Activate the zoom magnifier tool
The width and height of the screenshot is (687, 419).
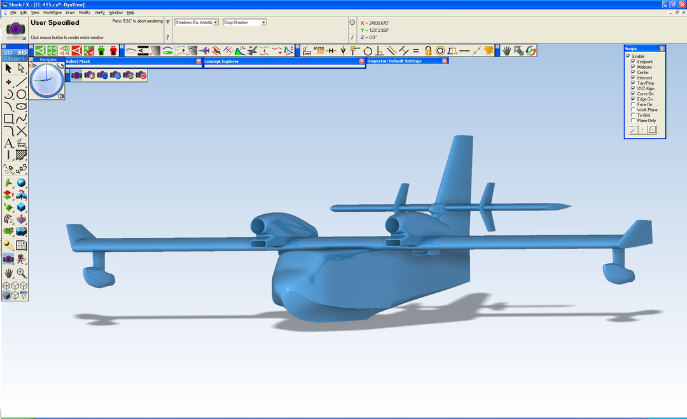coord(22,273)
